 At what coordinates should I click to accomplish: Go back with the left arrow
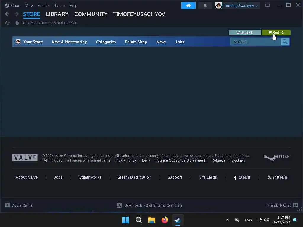click(x=7, y=14)
